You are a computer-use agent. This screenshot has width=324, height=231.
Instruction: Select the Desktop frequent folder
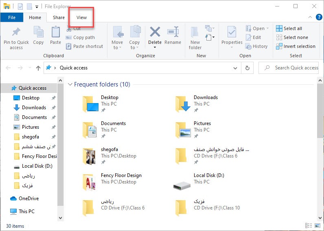[101, 104]
